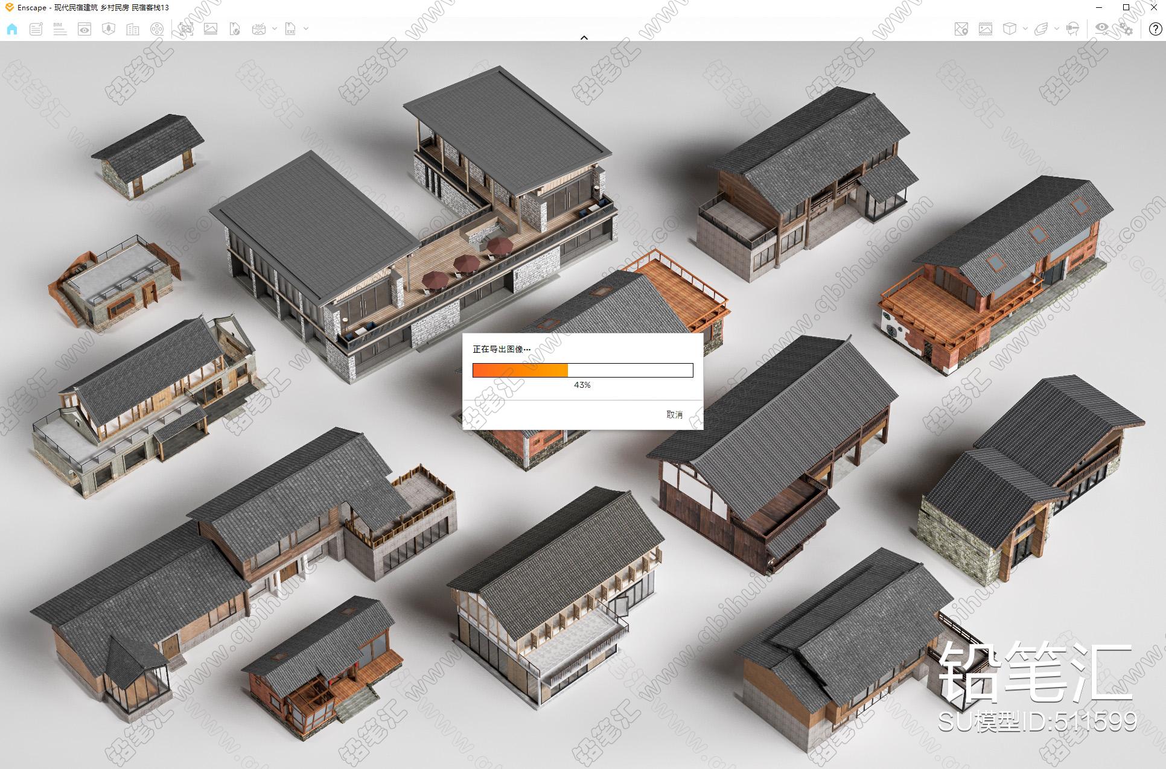Open the collaborative annotations icon
Screen dimensions: 1166x769
[36, 29]
